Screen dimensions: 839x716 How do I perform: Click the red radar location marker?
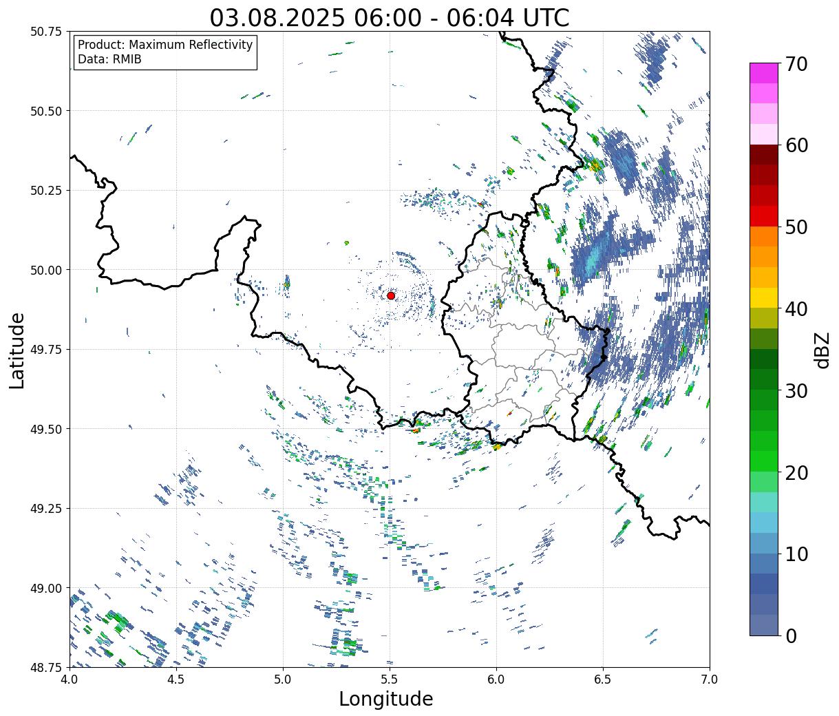coord(391,295)
